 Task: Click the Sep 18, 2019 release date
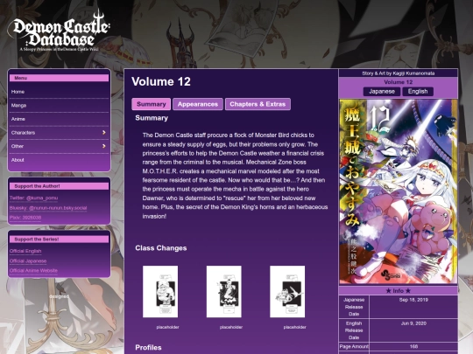click(x=413, y=300)
